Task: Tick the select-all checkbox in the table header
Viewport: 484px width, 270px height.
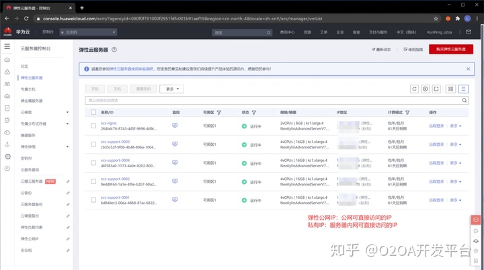Action: click(x=93, y=112)
